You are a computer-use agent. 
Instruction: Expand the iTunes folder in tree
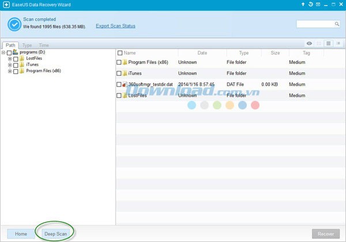pyautogui.click(x=10, y=65)
